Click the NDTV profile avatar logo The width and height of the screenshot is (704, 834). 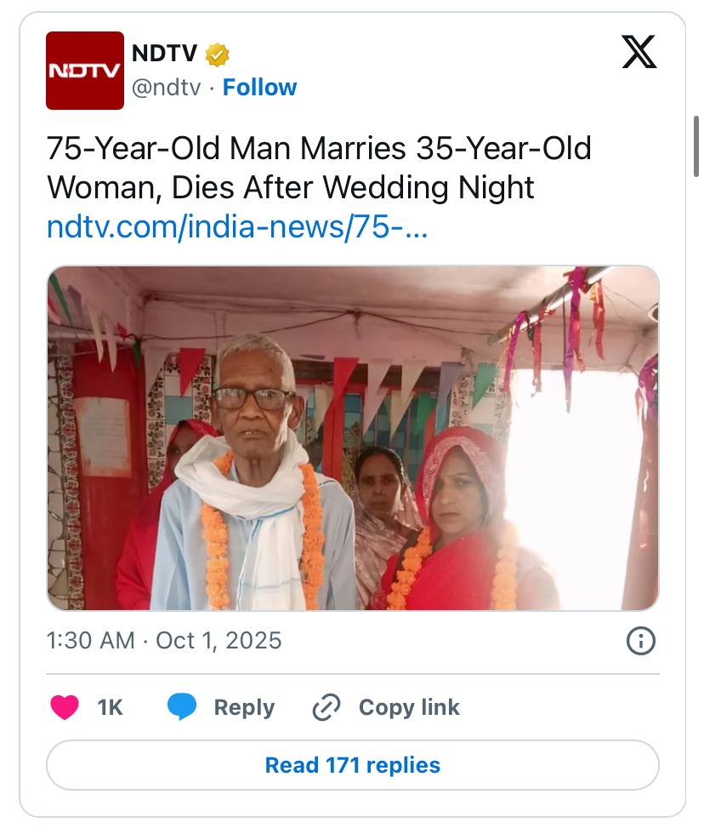[85, 71]
